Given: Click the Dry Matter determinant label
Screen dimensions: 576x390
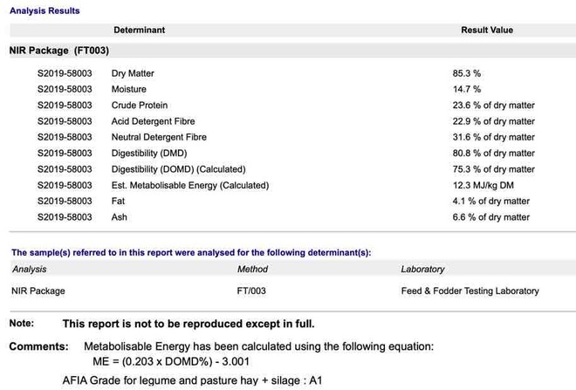Looking at the screenshot, I should (133, 73).
